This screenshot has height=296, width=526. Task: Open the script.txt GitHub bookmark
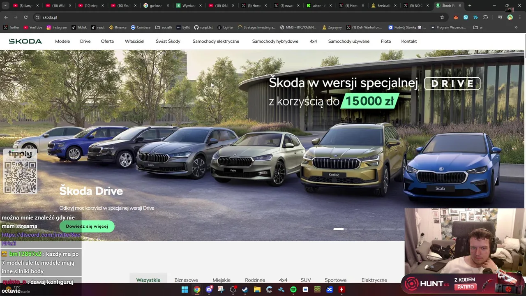click(x=203, y=27)
